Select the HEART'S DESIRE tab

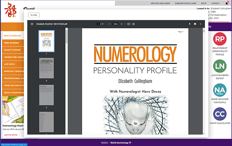pyautogui.click(x=13, y=50)
